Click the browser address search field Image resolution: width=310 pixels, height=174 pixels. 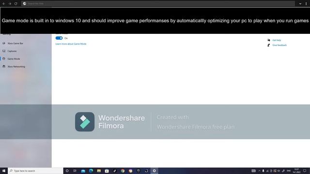pos(158,3)
